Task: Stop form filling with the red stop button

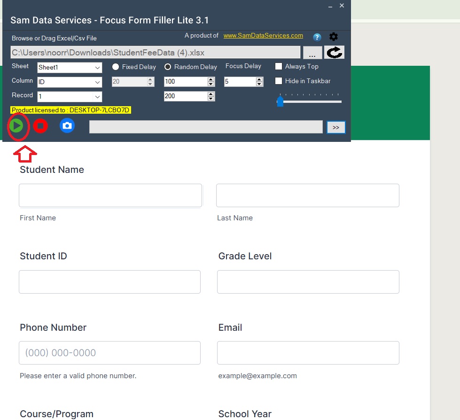Action: [x=40, y=126]
